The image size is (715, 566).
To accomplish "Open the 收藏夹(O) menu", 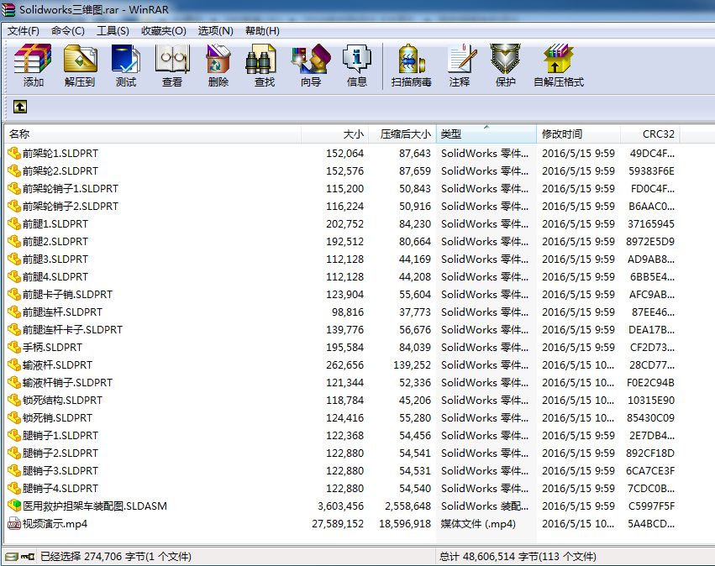I will 163,31.
